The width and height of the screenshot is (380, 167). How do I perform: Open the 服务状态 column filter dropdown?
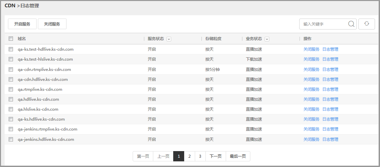pos(169,39)
